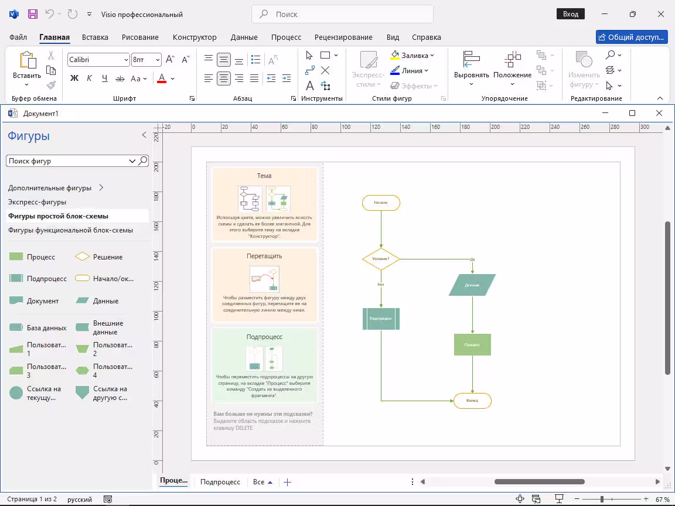Click the zoom slider in the status bar

pyautogui.click(x=602, y=500)
